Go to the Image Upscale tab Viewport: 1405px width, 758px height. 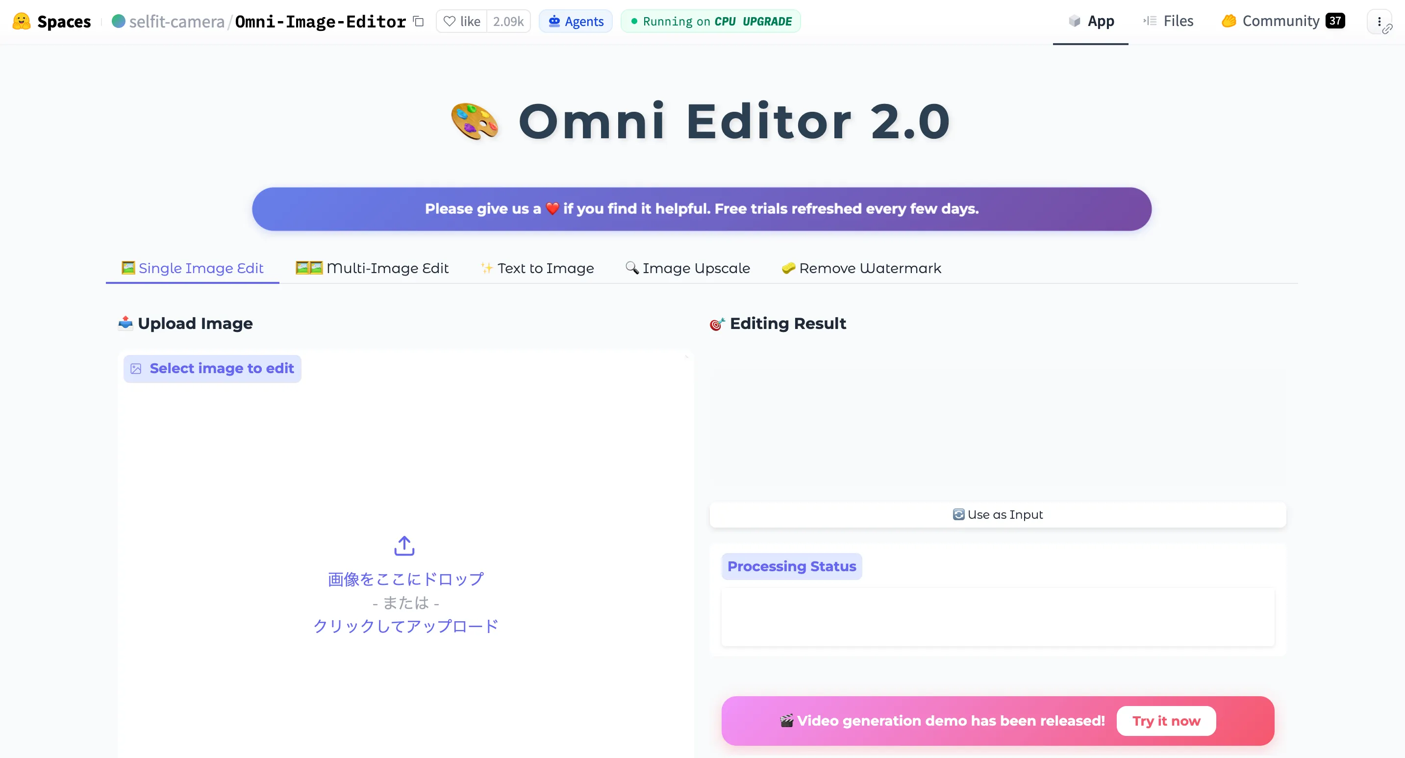point(687,268)
